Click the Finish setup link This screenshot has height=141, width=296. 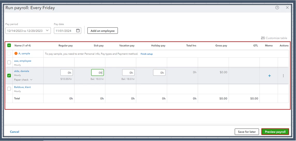click(x=147, y=54)
